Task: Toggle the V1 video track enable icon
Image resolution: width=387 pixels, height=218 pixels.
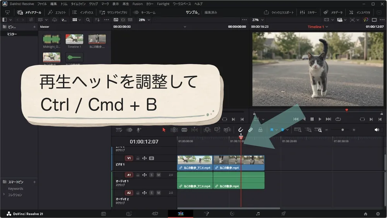Action: pyautogui.click(x=152, y=158)
